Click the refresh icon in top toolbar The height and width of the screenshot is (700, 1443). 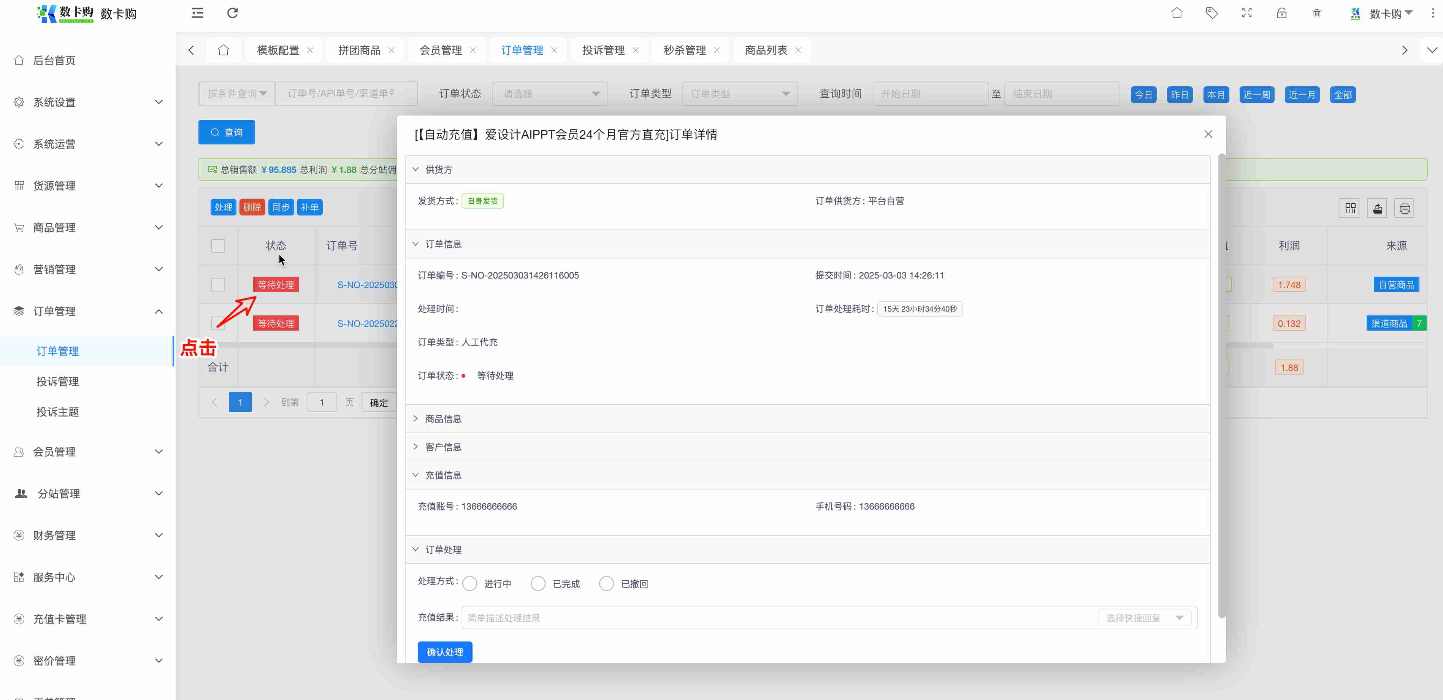point(233,13)
